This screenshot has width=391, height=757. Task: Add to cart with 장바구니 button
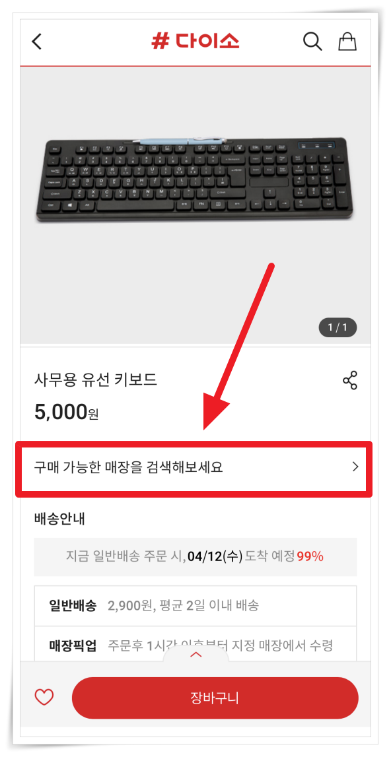[215, 698]
